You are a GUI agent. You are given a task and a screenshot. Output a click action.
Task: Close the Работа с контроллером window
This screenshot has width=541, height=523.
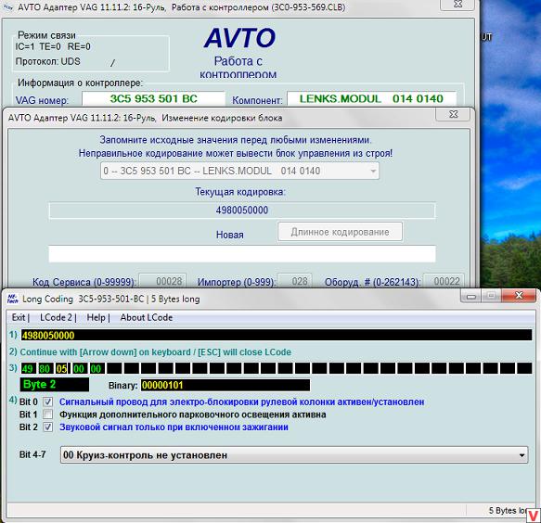pyautogui.click(x=457, y=5)
